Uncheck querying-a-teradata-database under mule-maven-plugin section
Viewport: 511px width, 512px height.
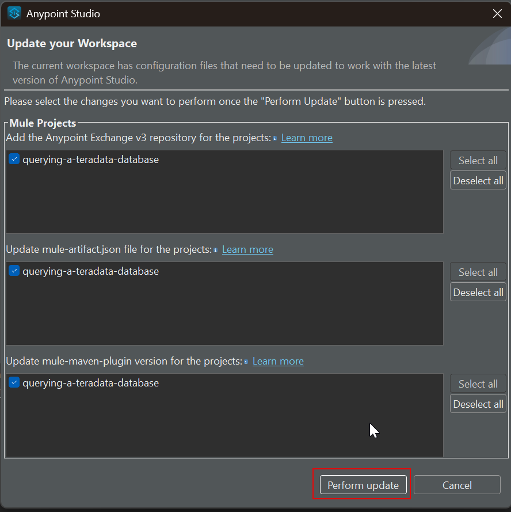click(x=14, y=382)
